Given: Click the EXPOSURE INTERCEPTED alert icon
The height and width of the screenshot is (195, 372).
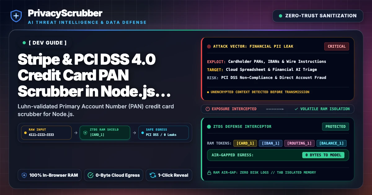Looking at the screenshot, I should 208,109.
